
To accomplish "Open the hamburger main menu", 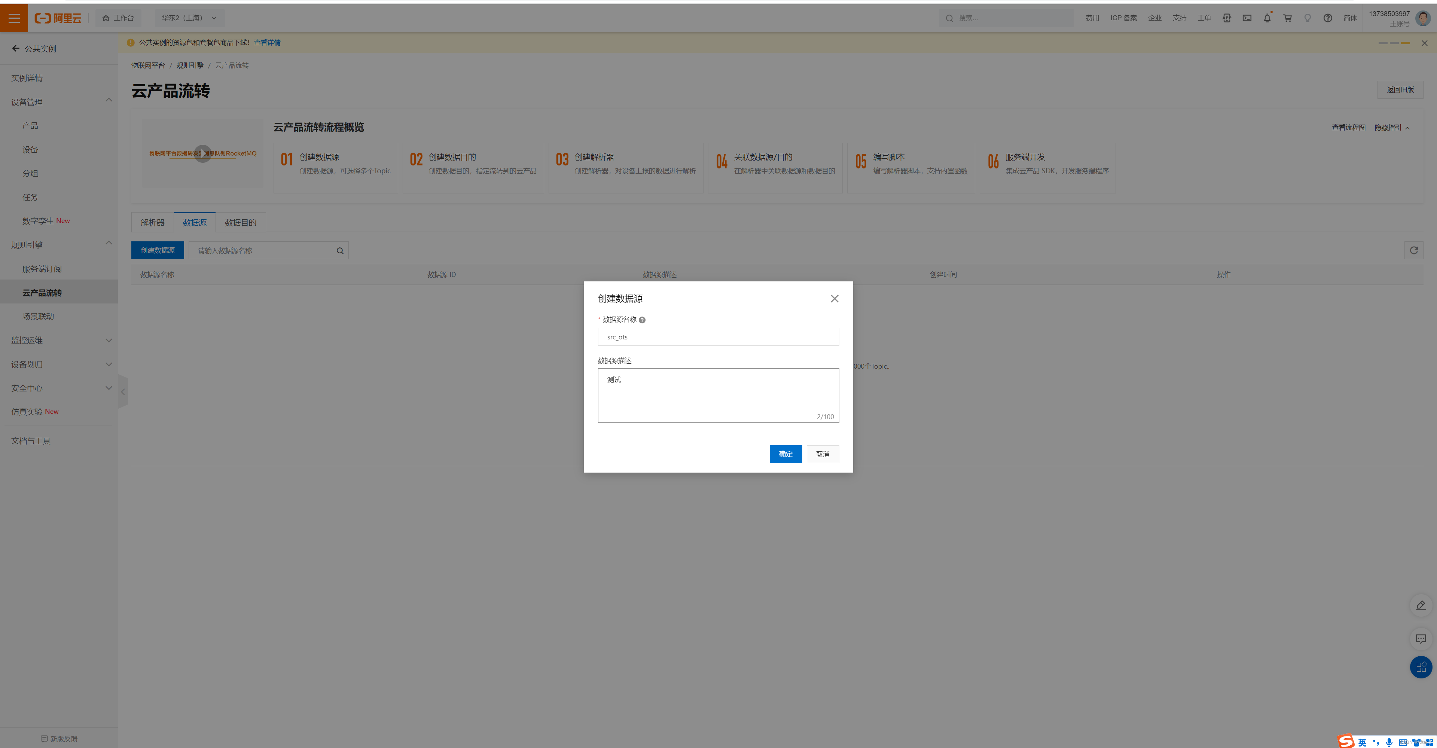I will click(14, 18).
